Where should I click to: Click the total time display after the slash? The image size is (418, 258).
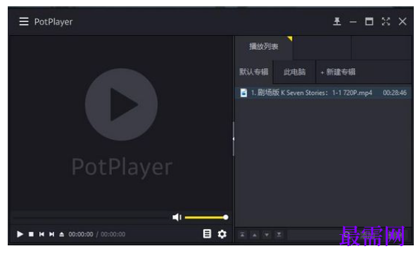click(113, 234)
